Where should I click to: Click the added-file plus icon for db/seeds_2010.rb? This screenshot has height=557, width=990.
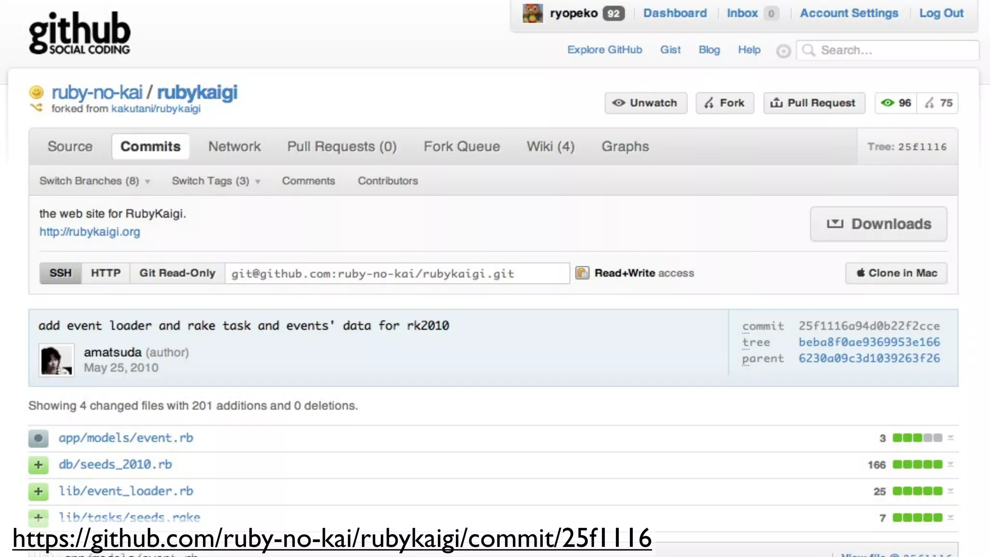pos(38,465)
